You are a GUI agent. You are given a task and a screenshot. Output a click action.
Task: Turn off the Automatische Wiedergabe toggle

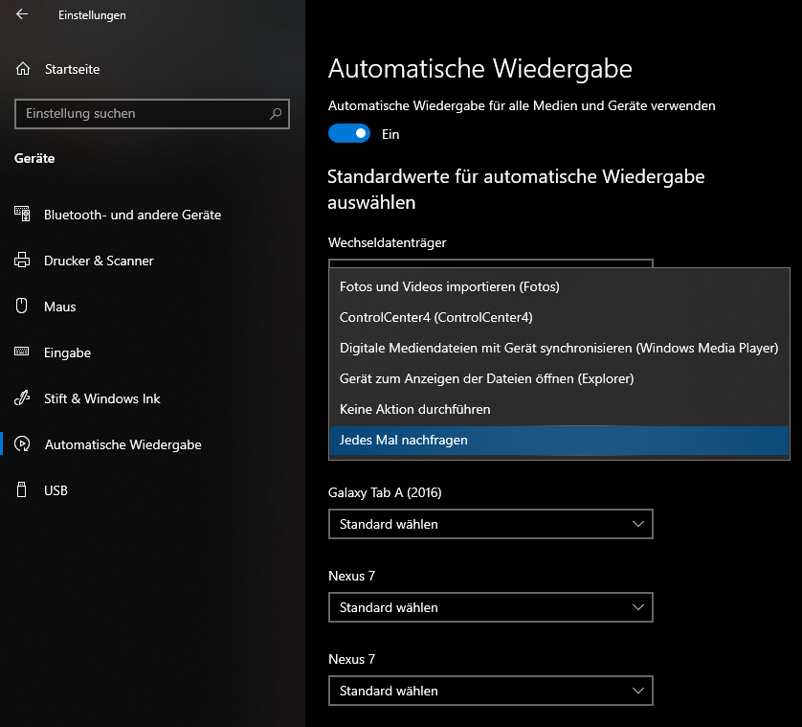coord(348,134)
